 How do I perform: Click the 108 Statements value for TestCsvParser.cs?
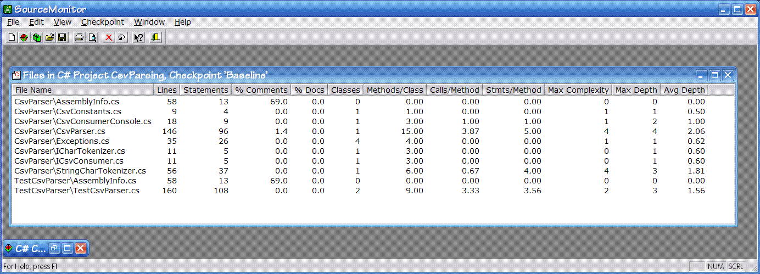click(x=221, y=191)
